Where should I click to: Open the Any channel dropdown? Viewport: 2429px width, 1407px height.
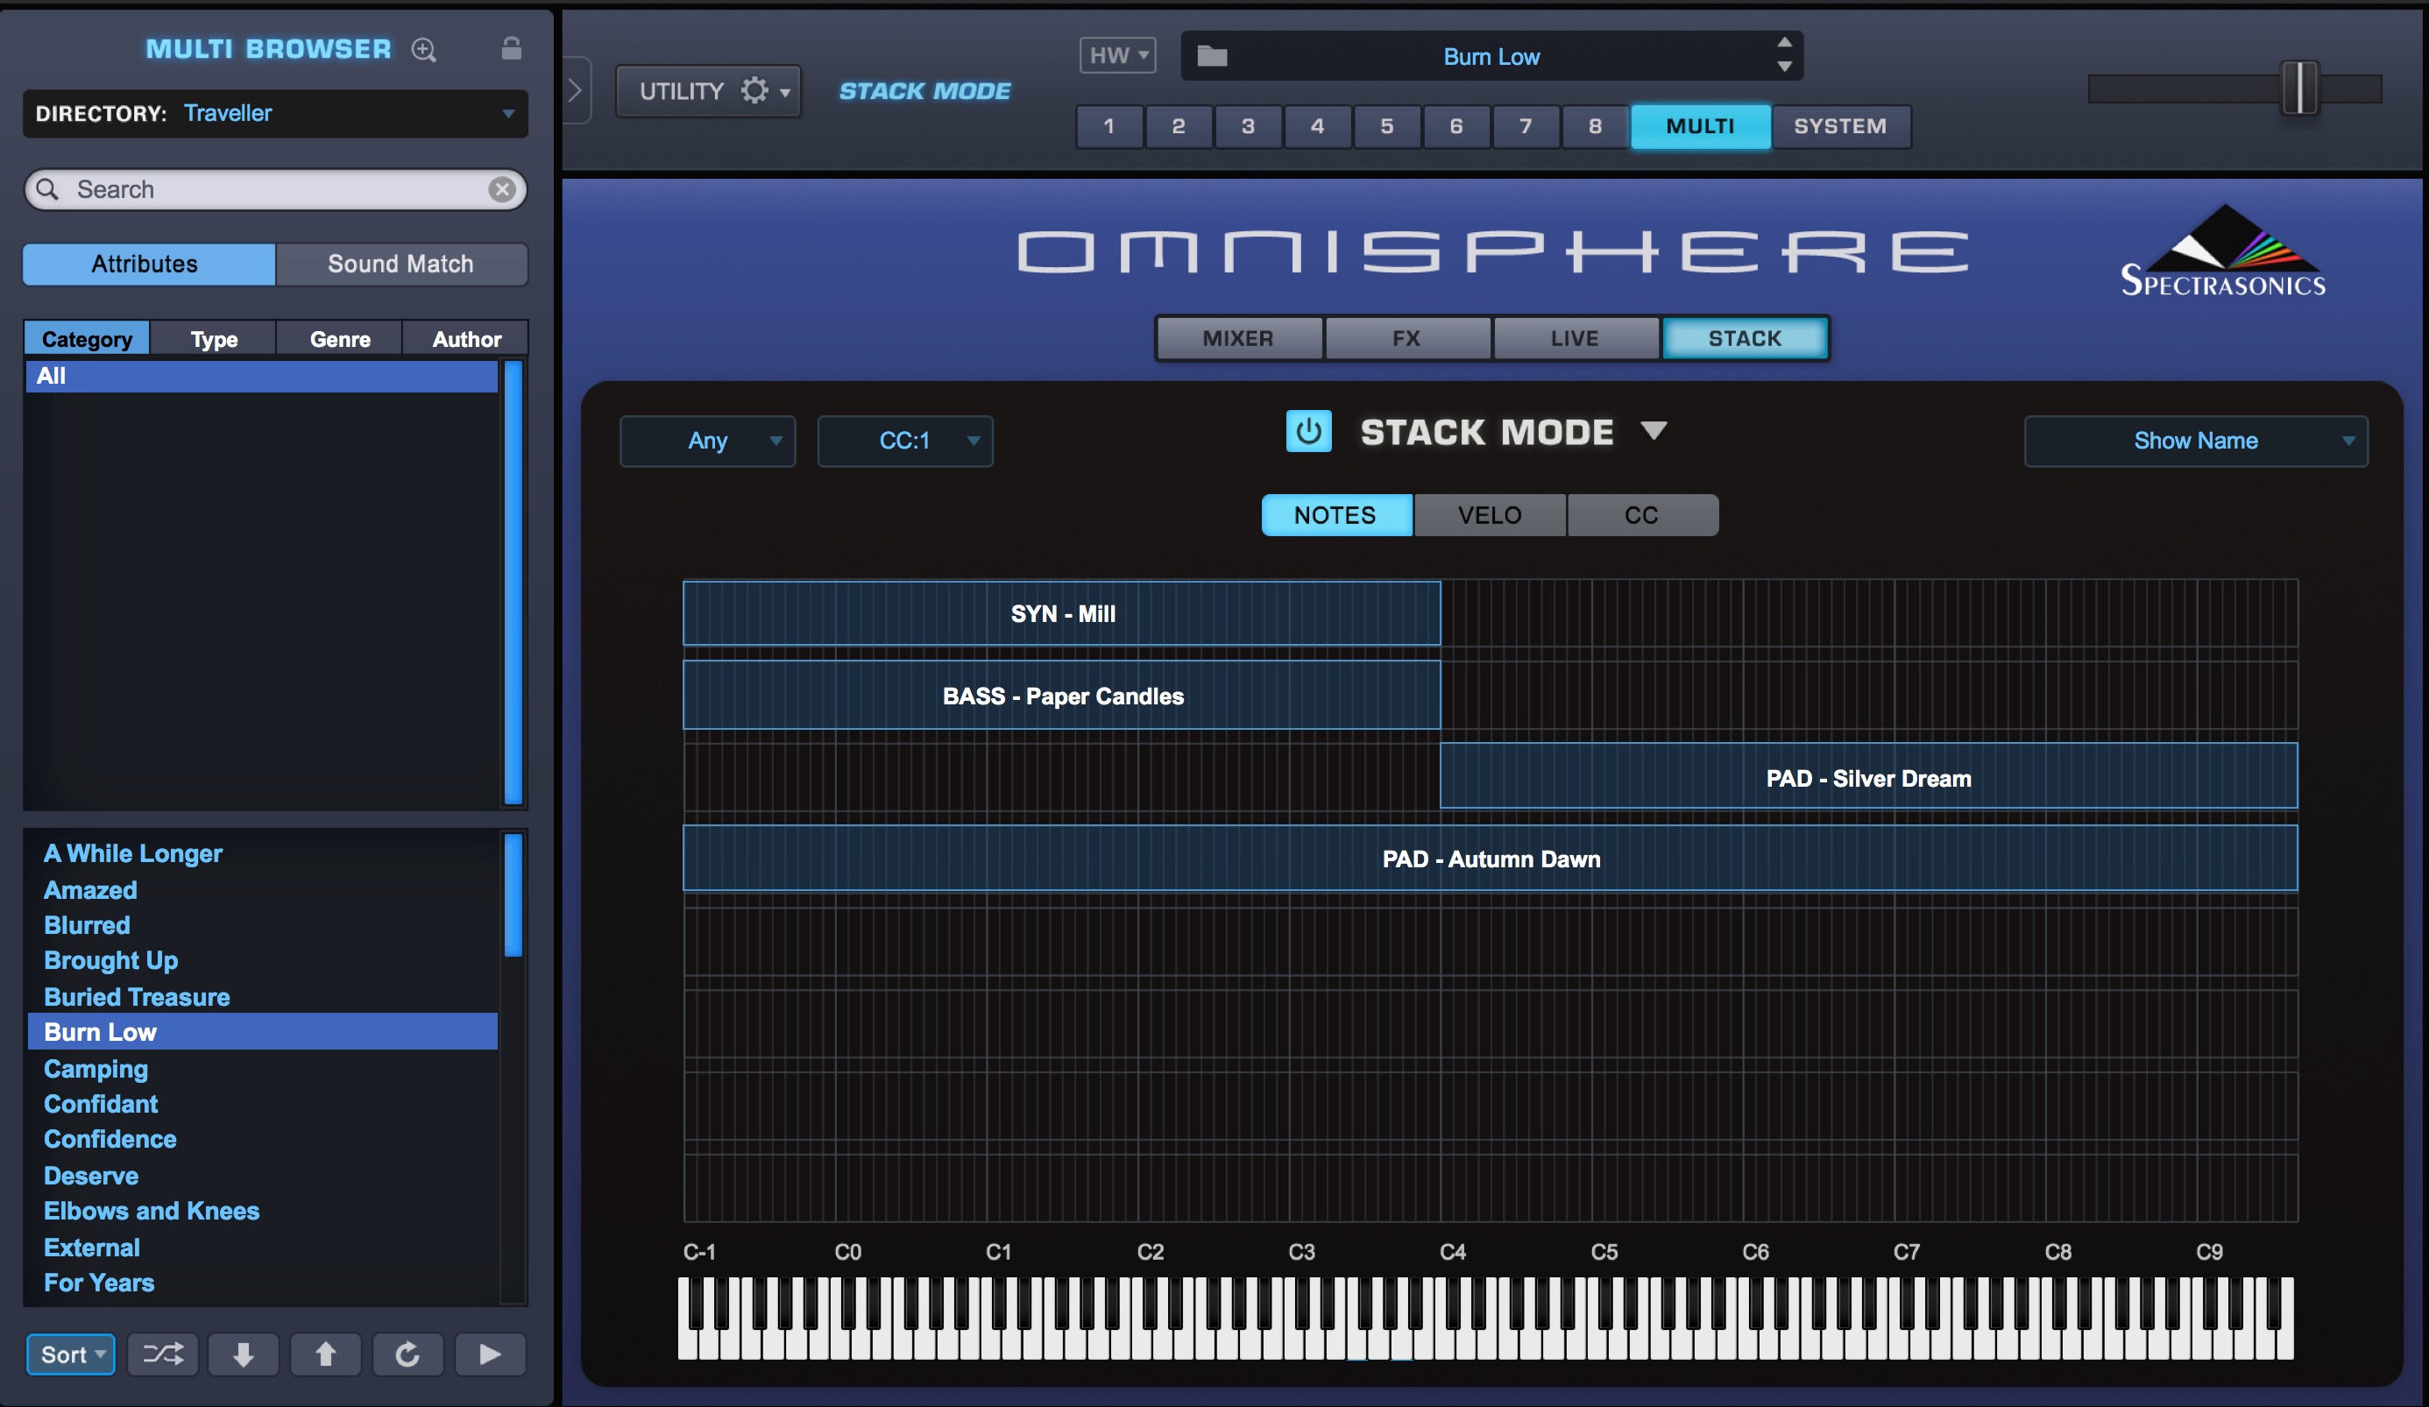707,441
